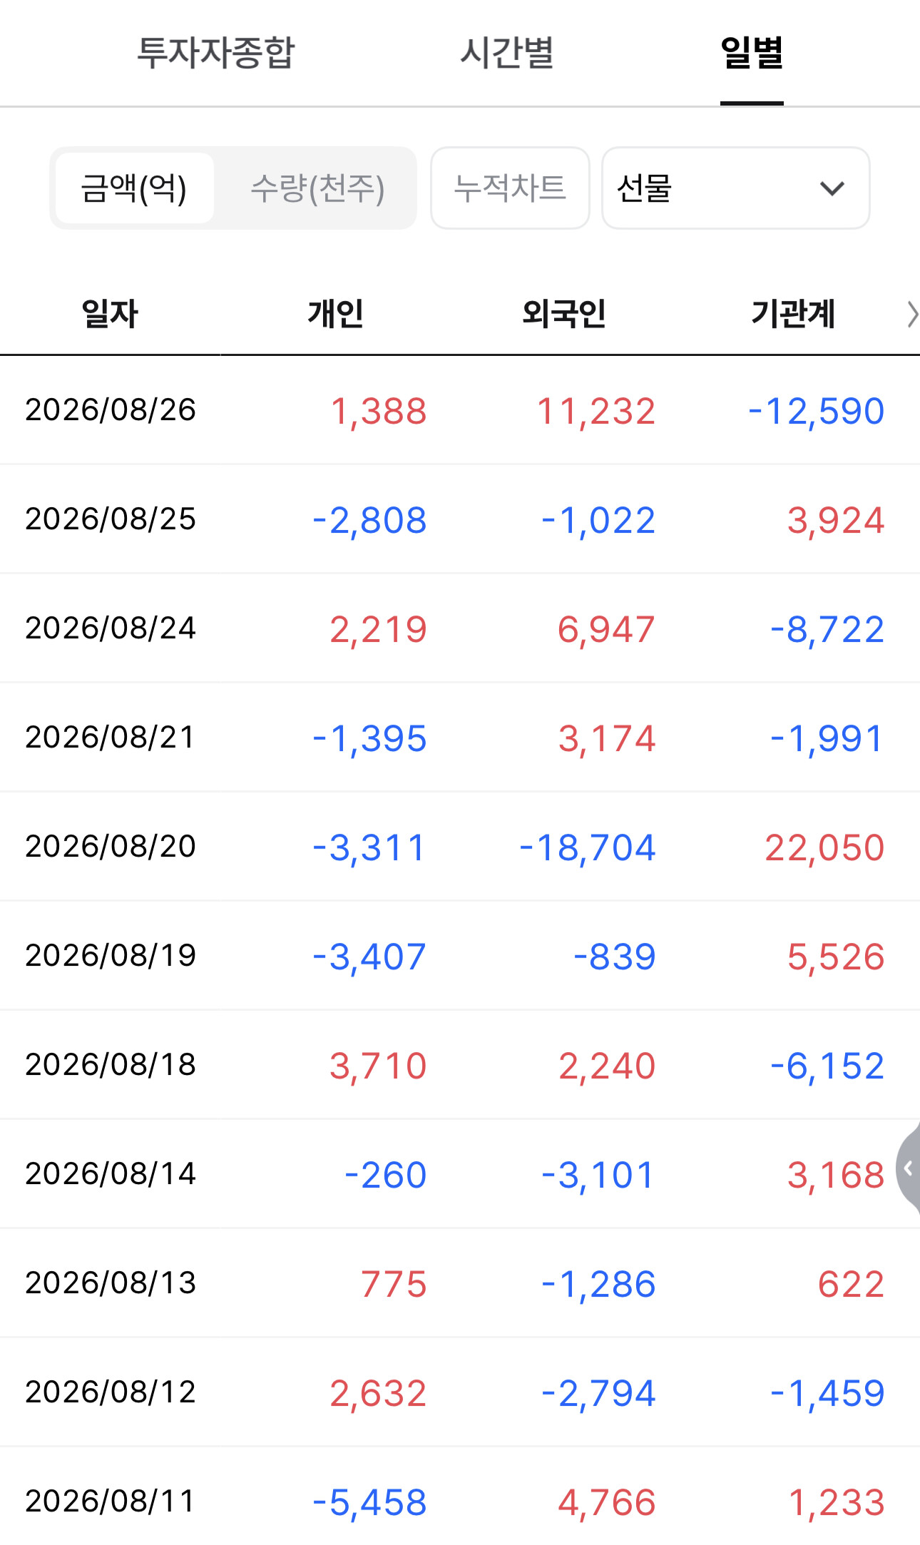
Task: Show more columns with right arrow
Action: pos(911,314)
